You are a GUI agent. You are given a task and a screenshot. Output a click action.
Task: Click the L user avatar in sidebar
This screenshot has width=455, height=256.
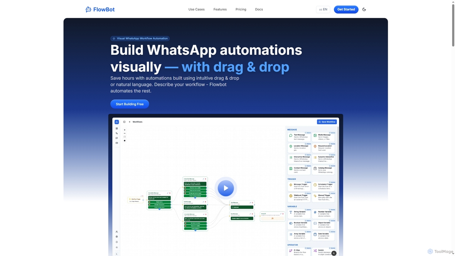coord(117,254)
